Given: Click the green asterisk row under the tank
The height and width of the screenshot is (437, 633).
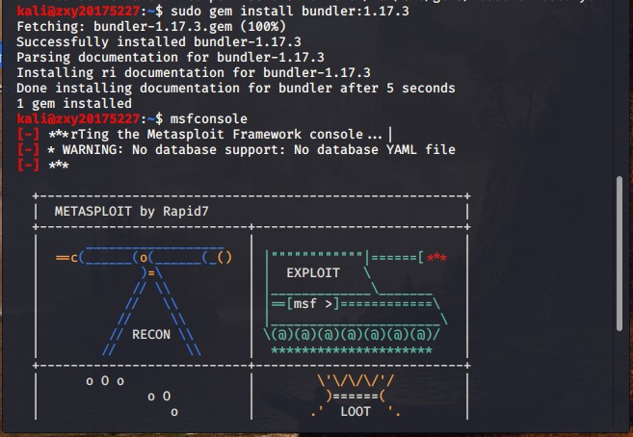Looking at the screenshot, I should (x=352, y=350).
